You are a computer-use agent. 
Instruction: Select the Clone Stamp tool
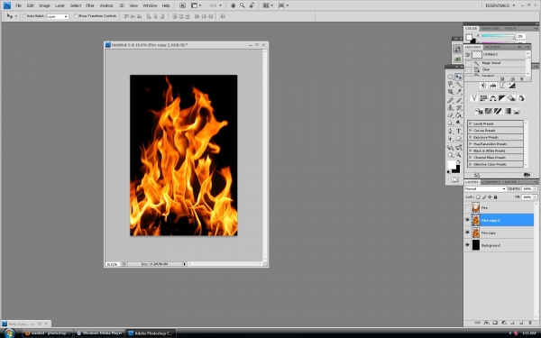[450, 107]
